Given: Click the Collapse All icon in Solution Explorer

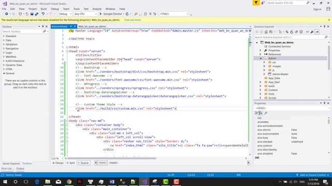Looking at the screenshot, I should pos(296,32).
